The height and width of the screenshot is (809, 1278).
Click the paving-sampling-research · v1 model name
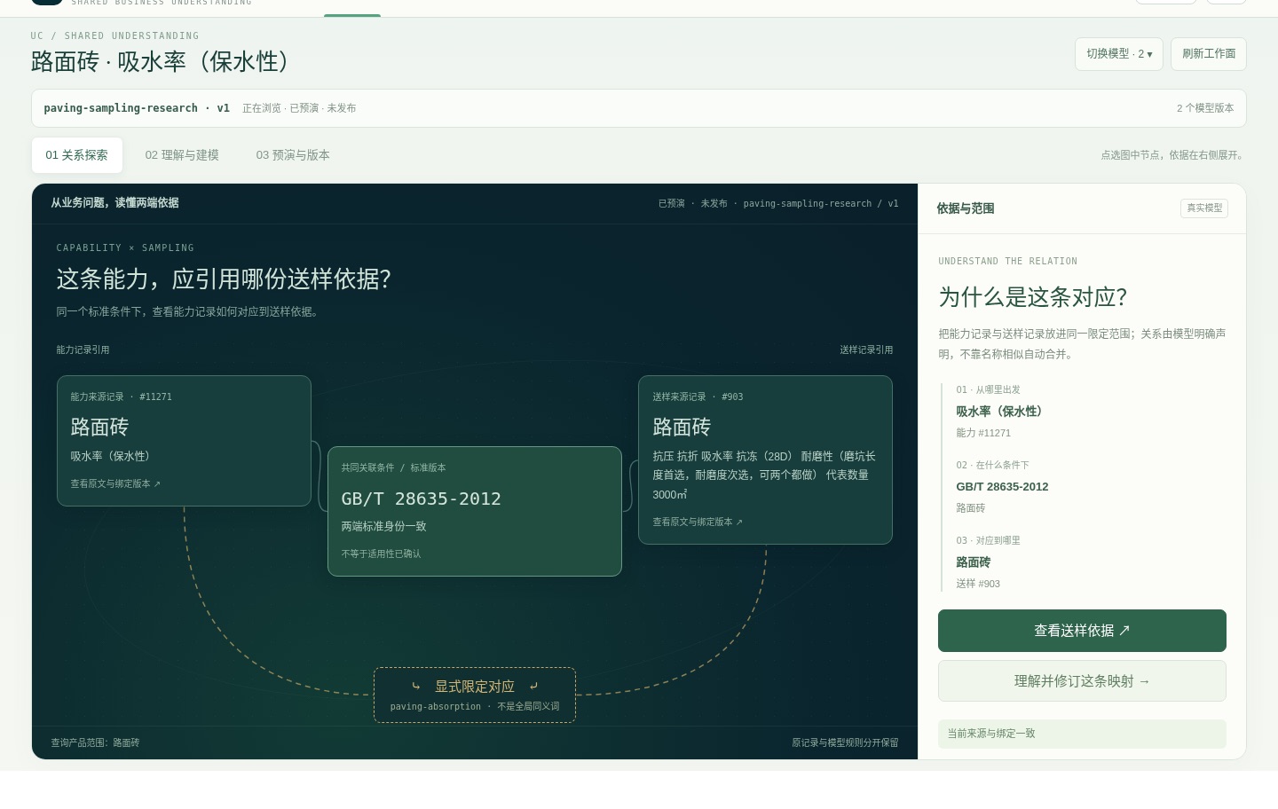point(137,108)
